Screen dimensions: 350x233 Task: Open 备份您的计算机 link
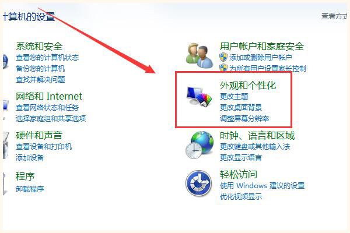pos(40,69)
